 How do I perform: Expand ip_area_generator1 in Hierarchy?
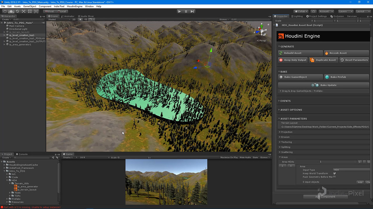[x=5, y=44]
